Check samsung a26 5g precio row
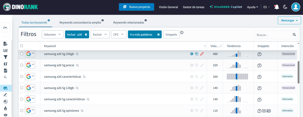This screenshot has height=117, width=303. click(x=22, y=65)
